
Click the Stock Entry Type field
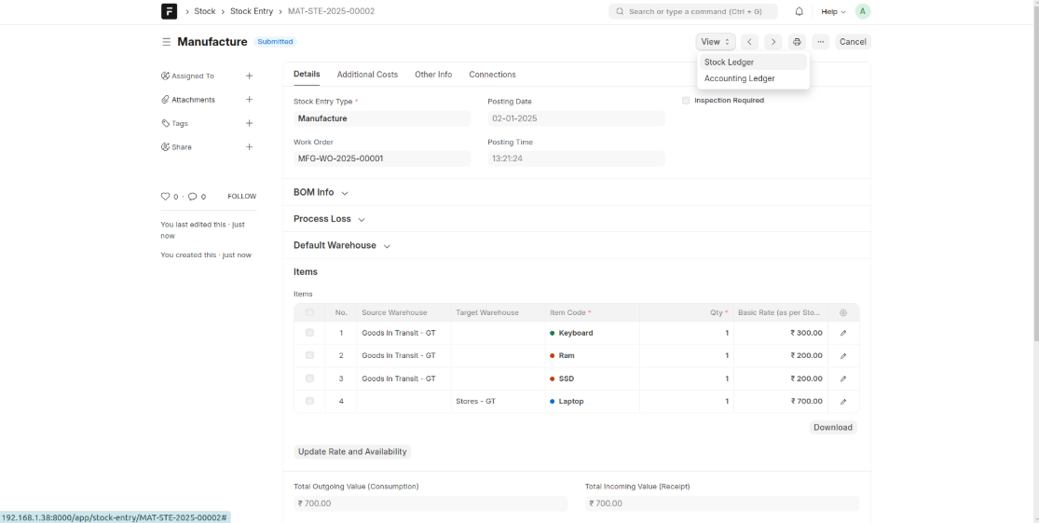[382, 118]
